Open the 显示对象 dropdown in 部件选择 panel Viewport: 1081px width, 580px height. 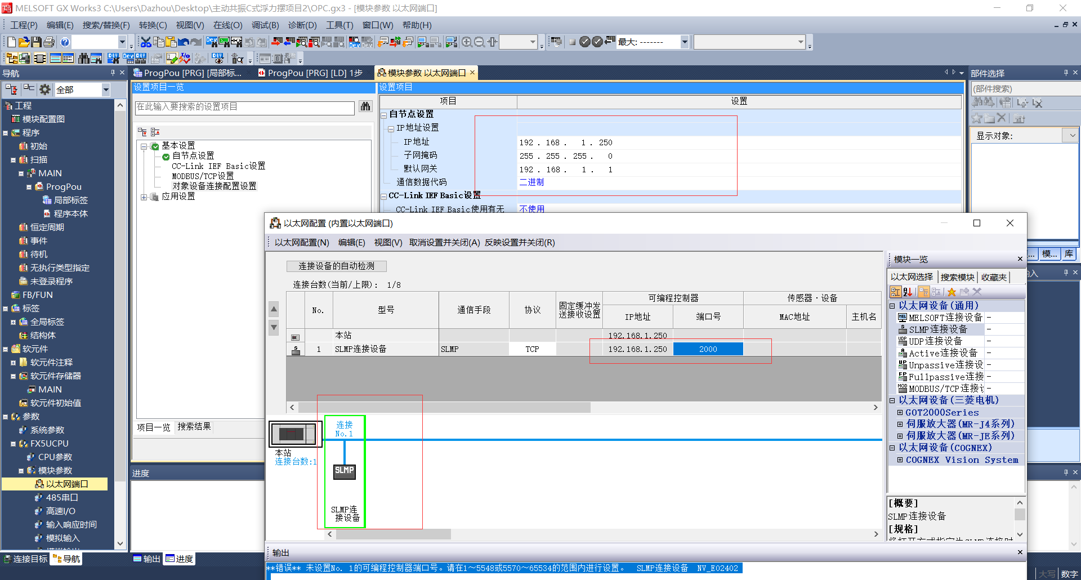tap(1071, 135)
